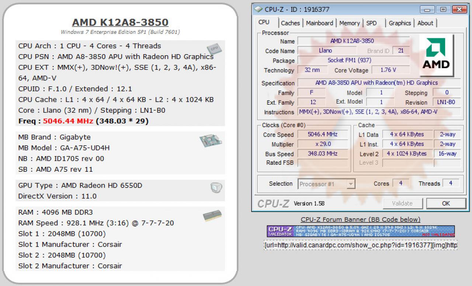This screenshot has width=472, height=286.
Task: Click the Name field AMD K12A8-3850
Action: coord(353,41)
